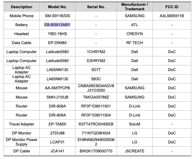Click the YBD-19HS headset model
The image size is (194, 159).
(x=57, y=34)
